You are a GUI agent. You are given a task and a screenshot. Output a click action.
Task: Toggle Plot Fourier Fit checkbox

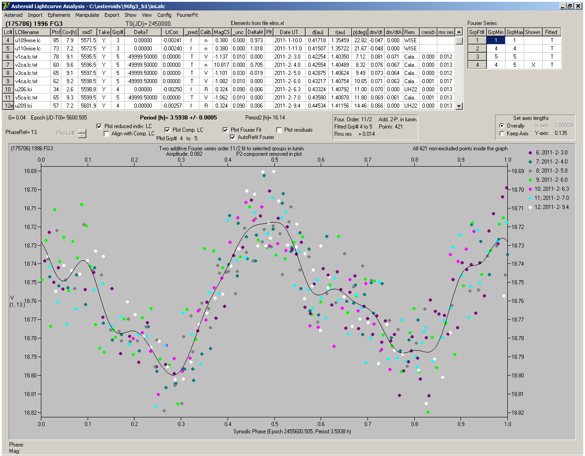(x=225, y=130)
